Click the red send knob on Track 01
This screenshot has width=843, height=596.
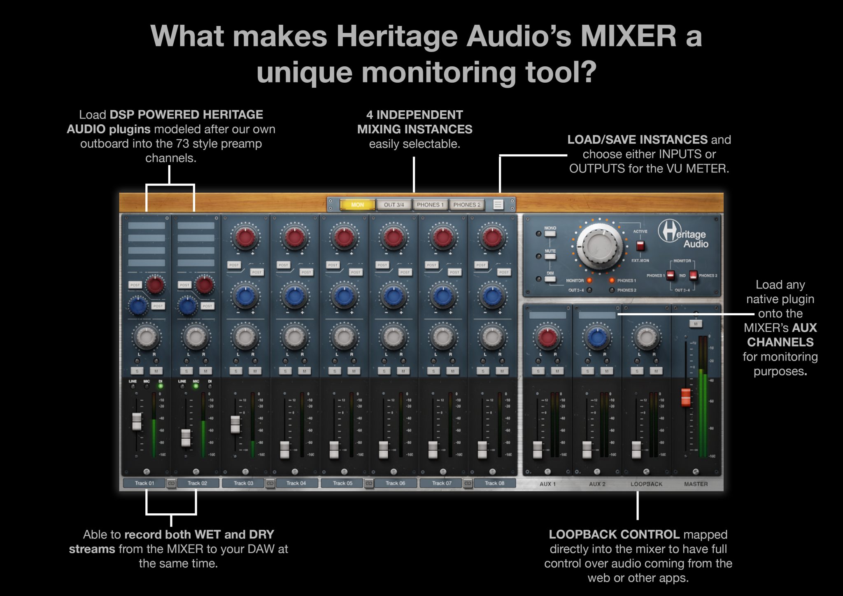[x=155, y=284]
